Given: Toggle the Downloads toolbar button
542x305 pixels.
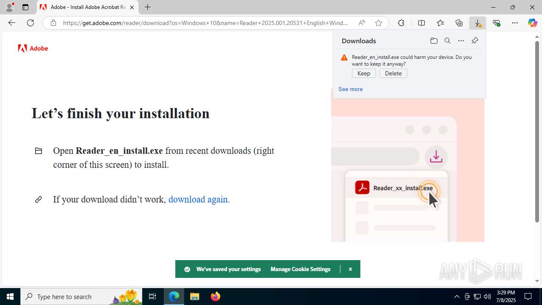Looking at the screenshot, I should [x=478, y=23].
